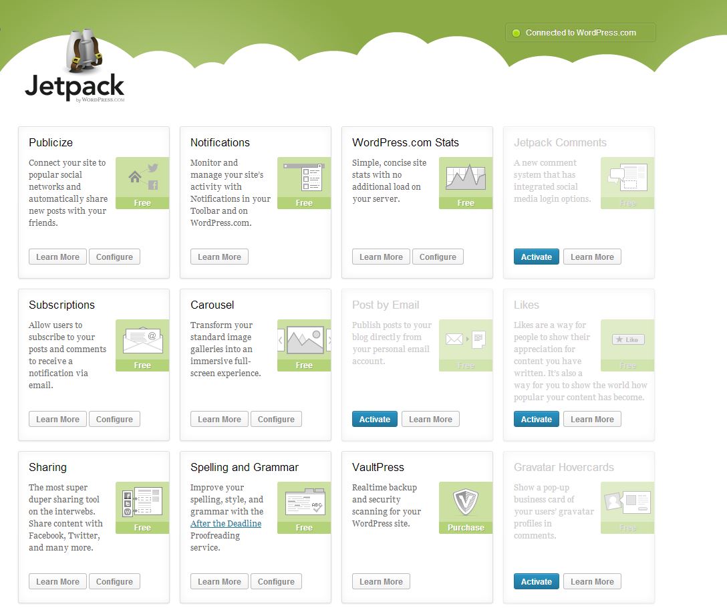The image size is (727, 608).
Task: Click the Free label under Carousel icon
Action: click(303, 365)
